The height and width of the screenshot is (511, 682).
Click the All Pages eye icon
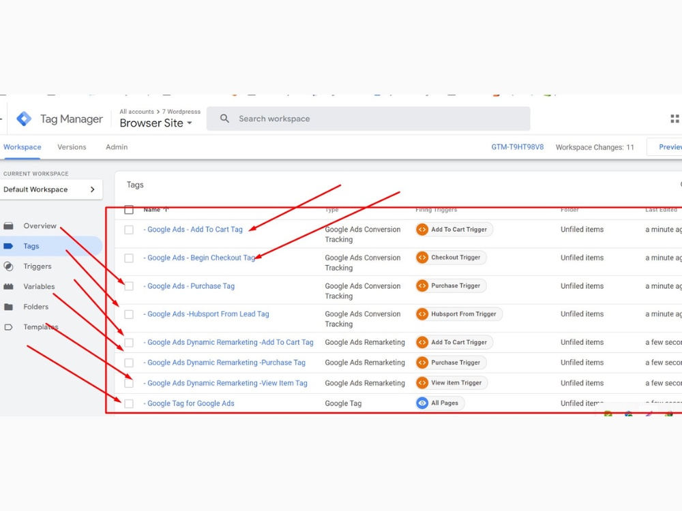point(422,403)
